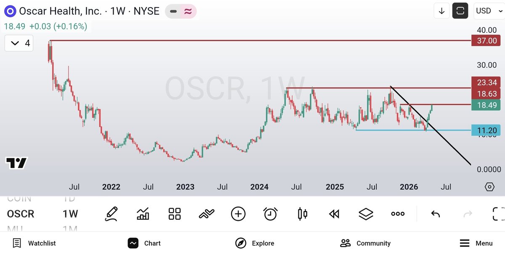Toggle fullscreen corner-brackets icon
Viewport: 505px width, 255px height.
499,214
